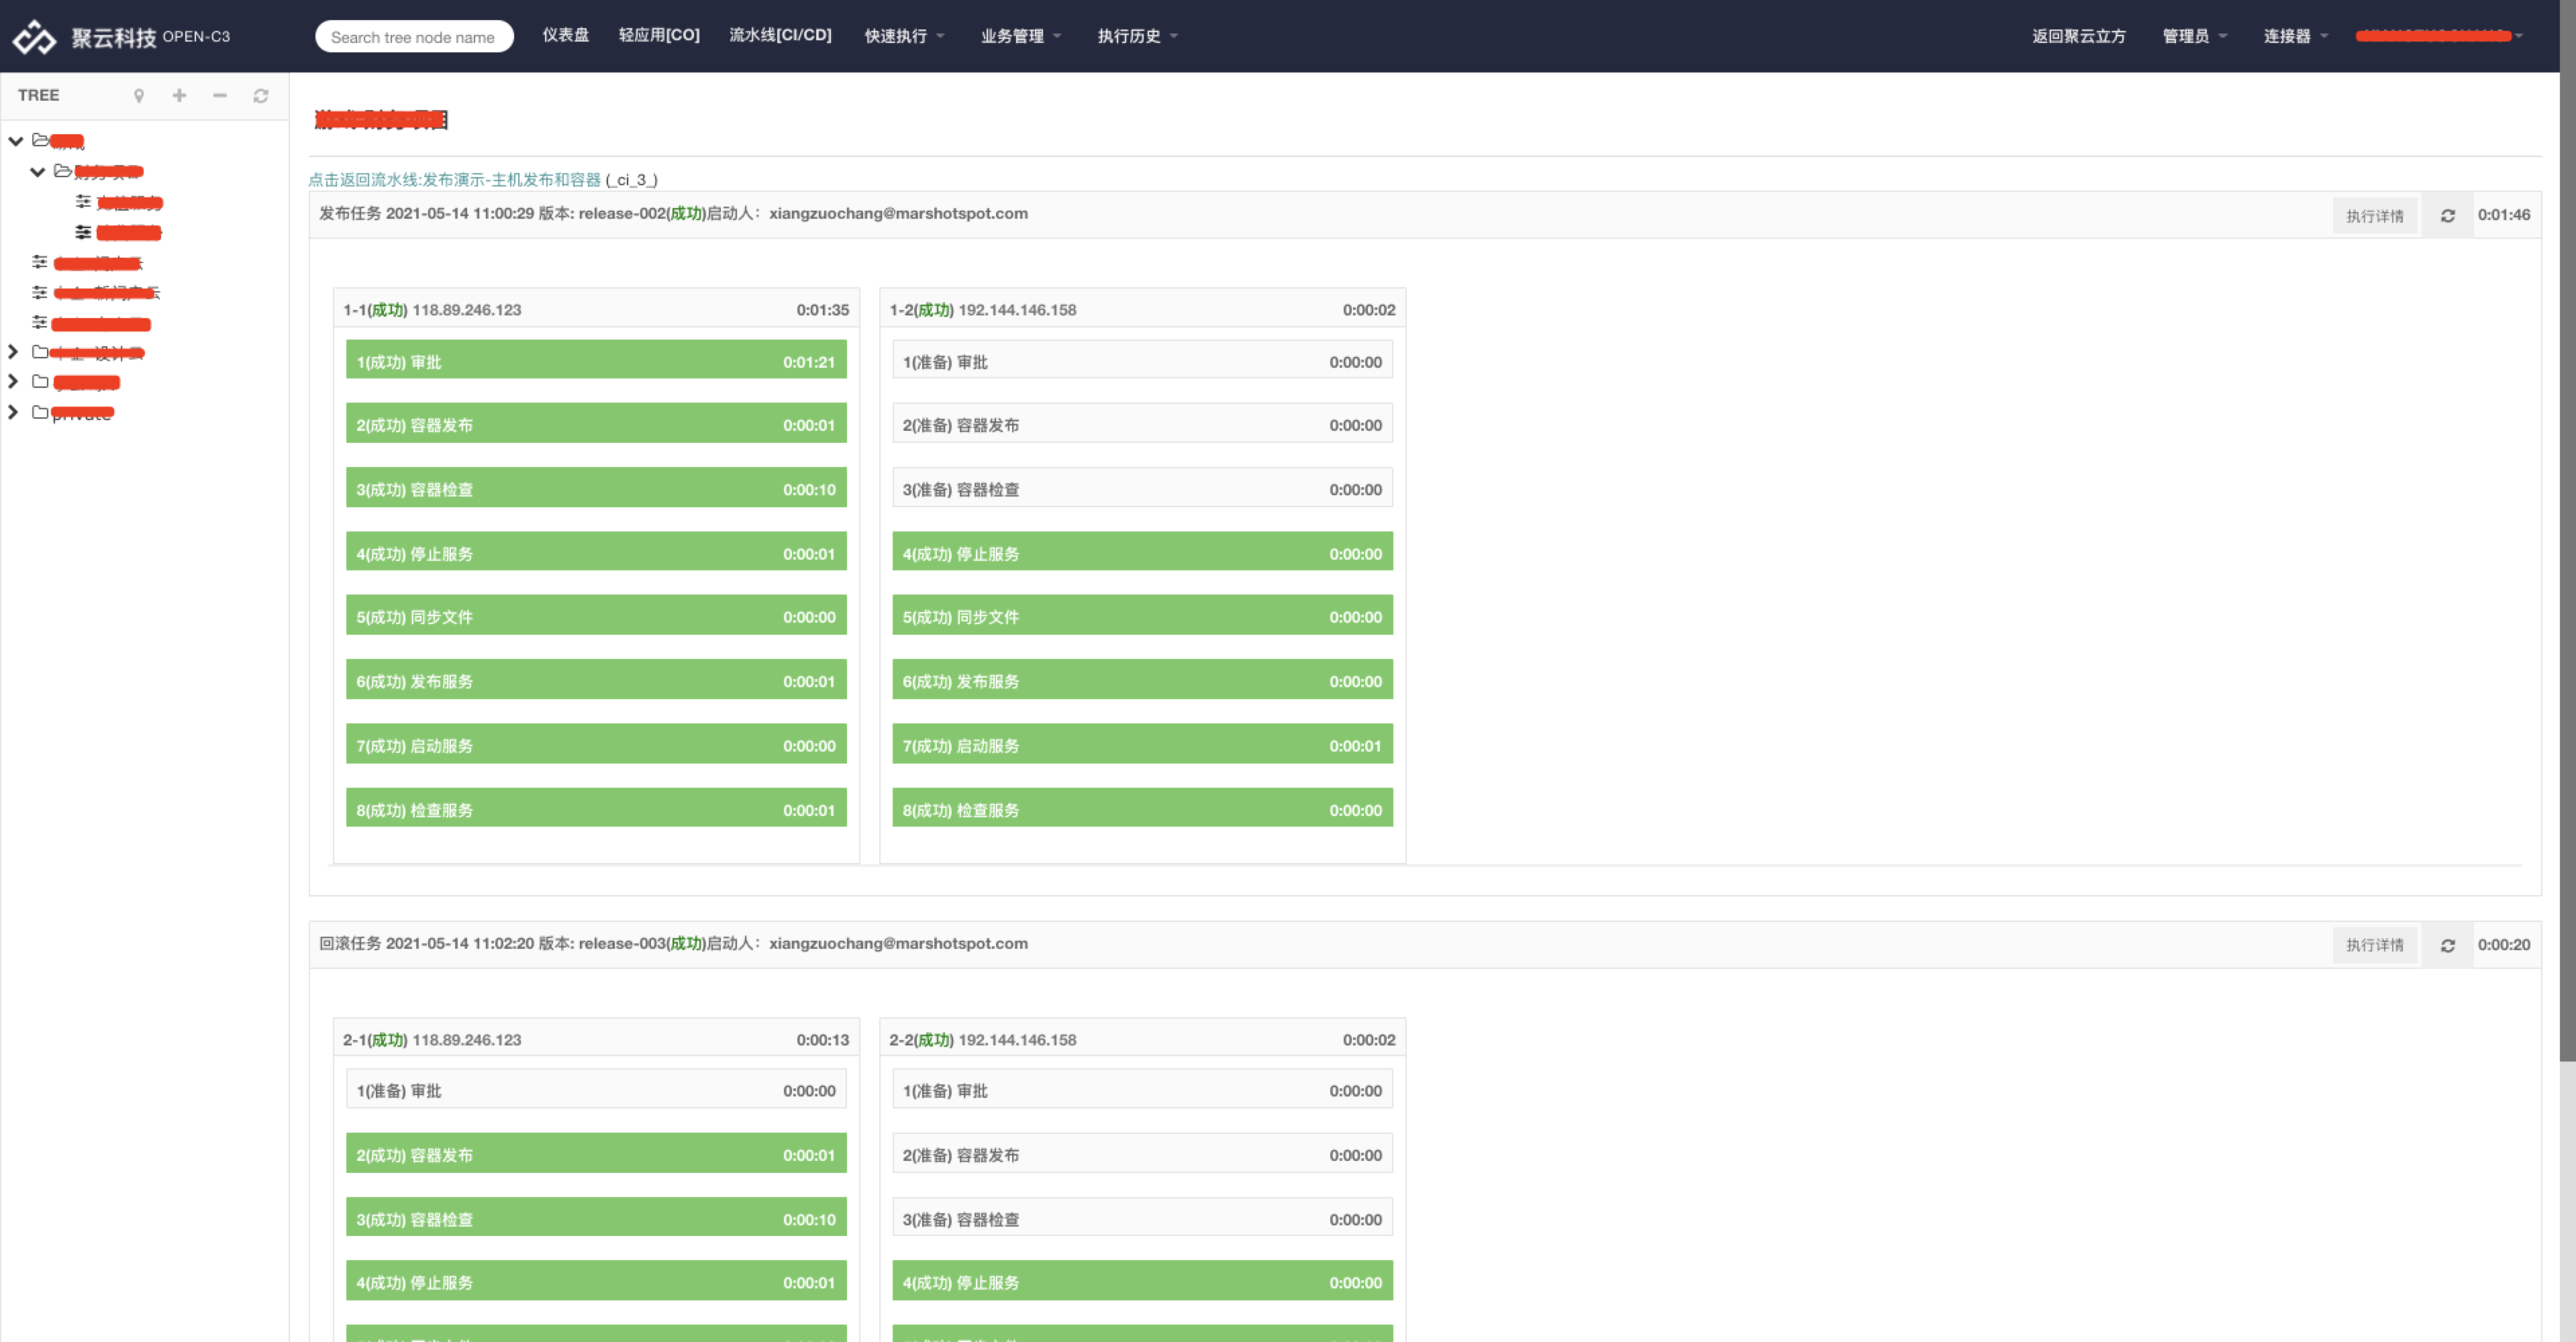Click the 聚云科技 logo icon
The height and width of the screenshot is (1342, 2576).
click(x=34, y=37)
